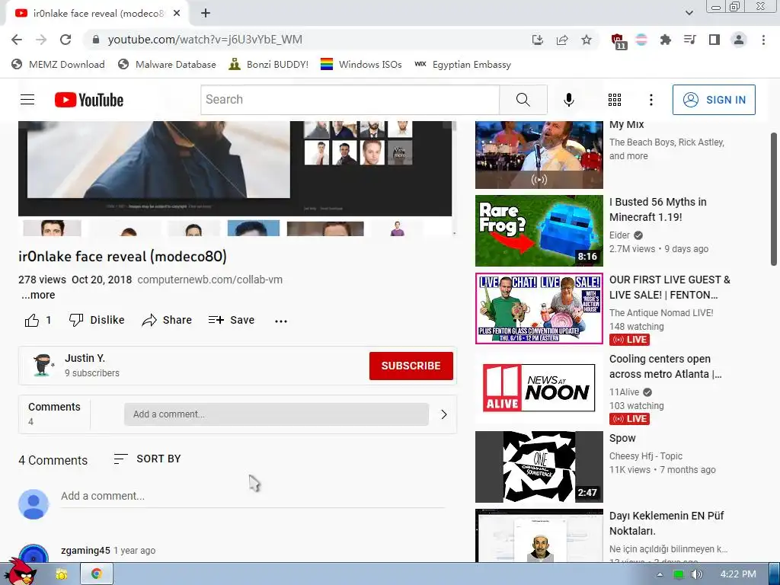This screenshot has height=585, width=780.
Task: Go back in browser history
Action: [x=17, y=40]
